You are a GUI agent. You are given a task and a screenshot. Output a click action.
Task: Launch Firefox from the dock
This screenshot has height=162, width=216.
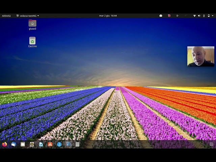(x=4, y=144)
